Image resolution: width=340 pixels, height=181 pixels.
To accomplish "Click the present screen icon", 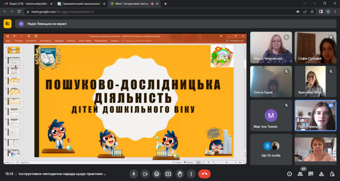I will (x=168, y=174).
